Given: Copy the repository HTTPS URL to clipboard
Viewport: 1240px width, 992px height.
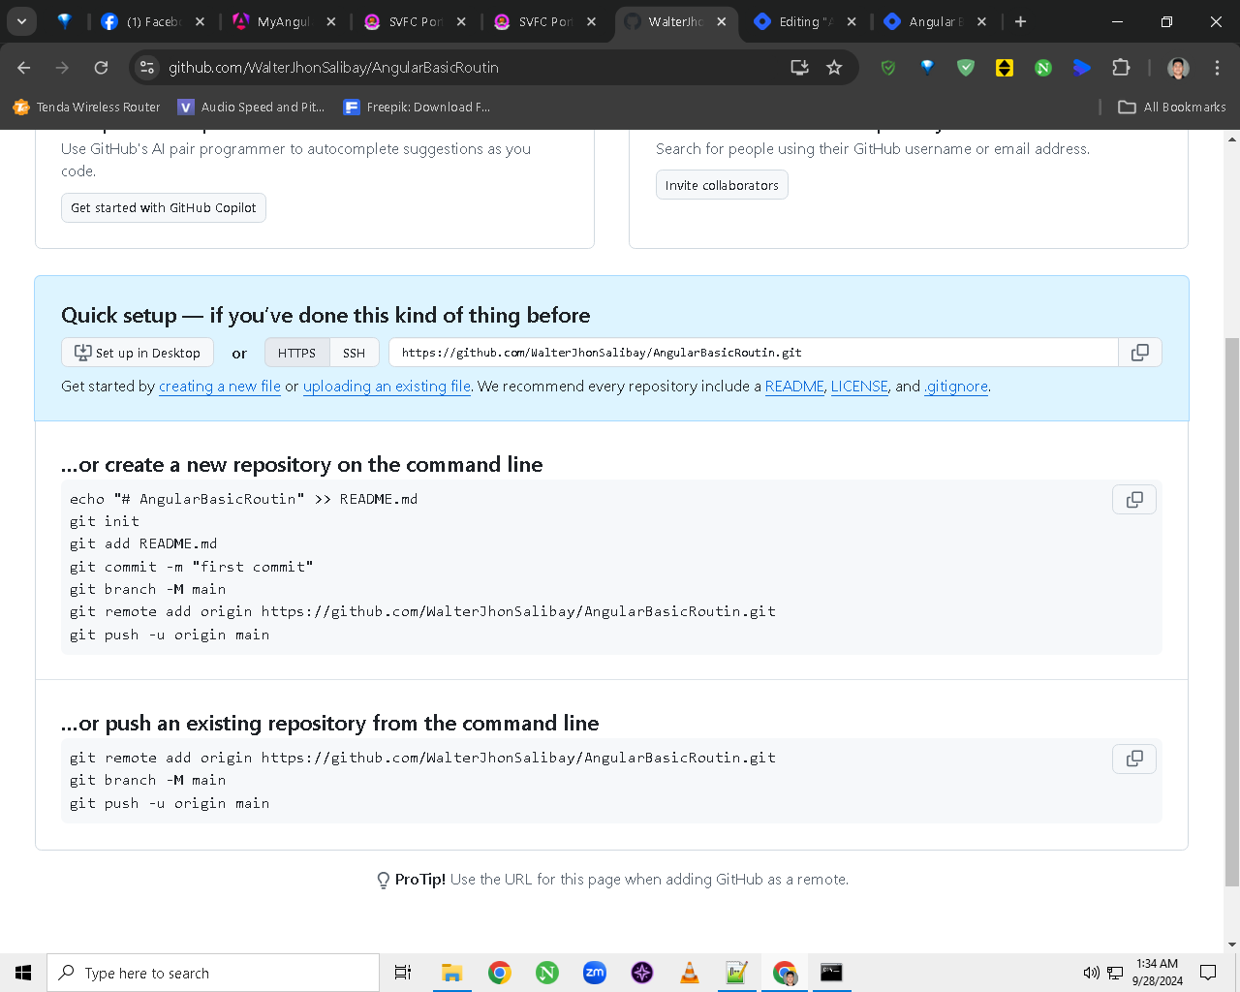Looking at the screenshot, I should click(1140, 353).
